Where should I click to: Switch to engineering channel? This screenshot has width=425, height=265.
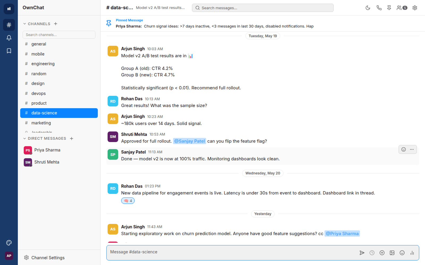[x=59, y=64]
